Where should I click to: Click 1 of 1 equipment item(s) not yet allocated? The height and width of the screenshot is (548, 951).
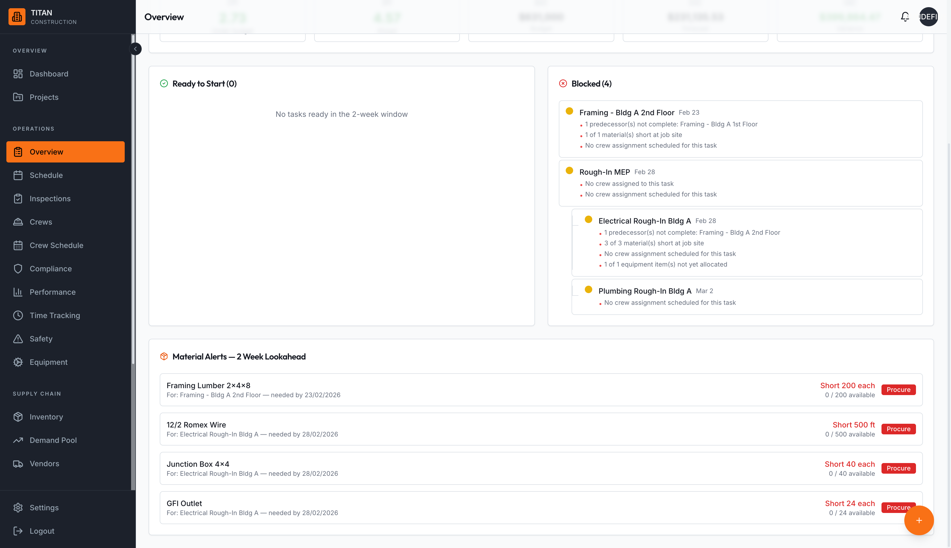click(x=665, y=264)
